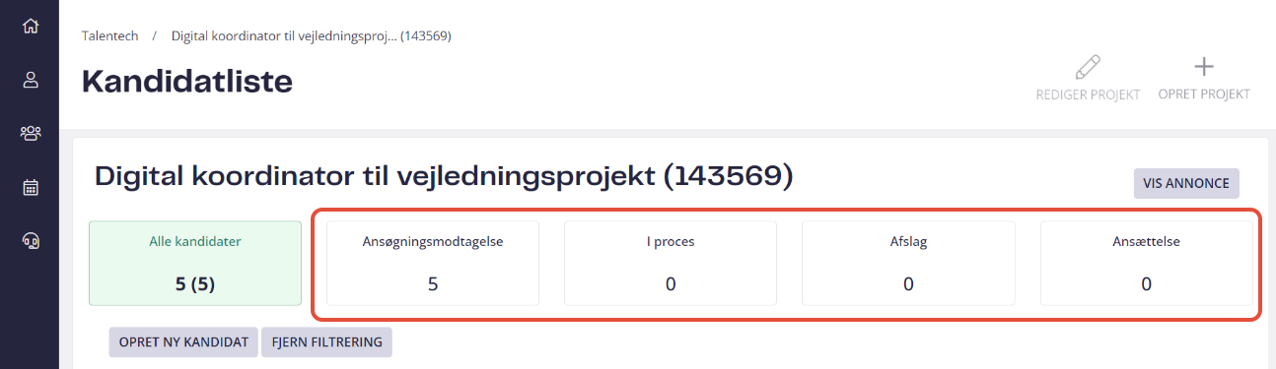Screen dimensions: 1276x369
Task: Click the pencil edit project icon
Action: (1088, 67)
